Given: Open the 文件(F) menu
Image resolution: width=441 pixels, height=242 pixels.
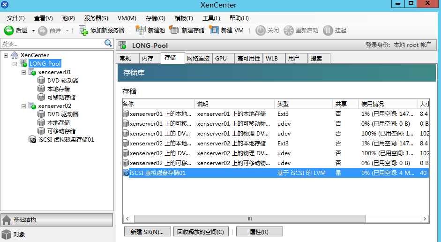Looking at the screenshot, I should (x=16, y=18).
